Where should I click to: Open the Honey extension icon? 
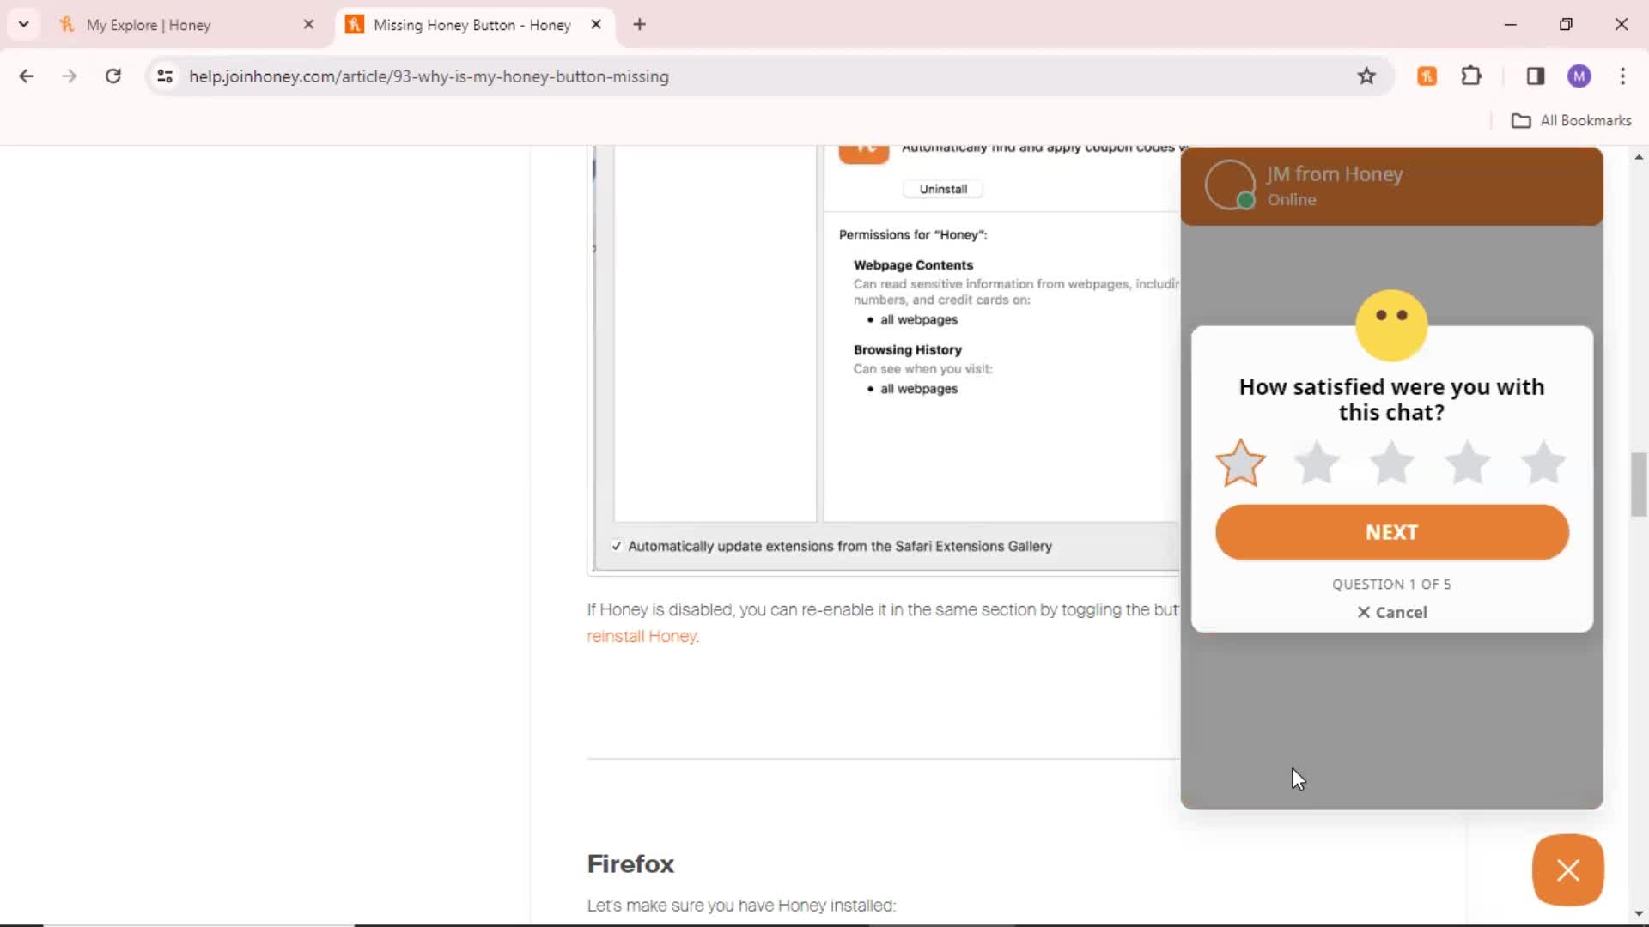point(1427,76)
